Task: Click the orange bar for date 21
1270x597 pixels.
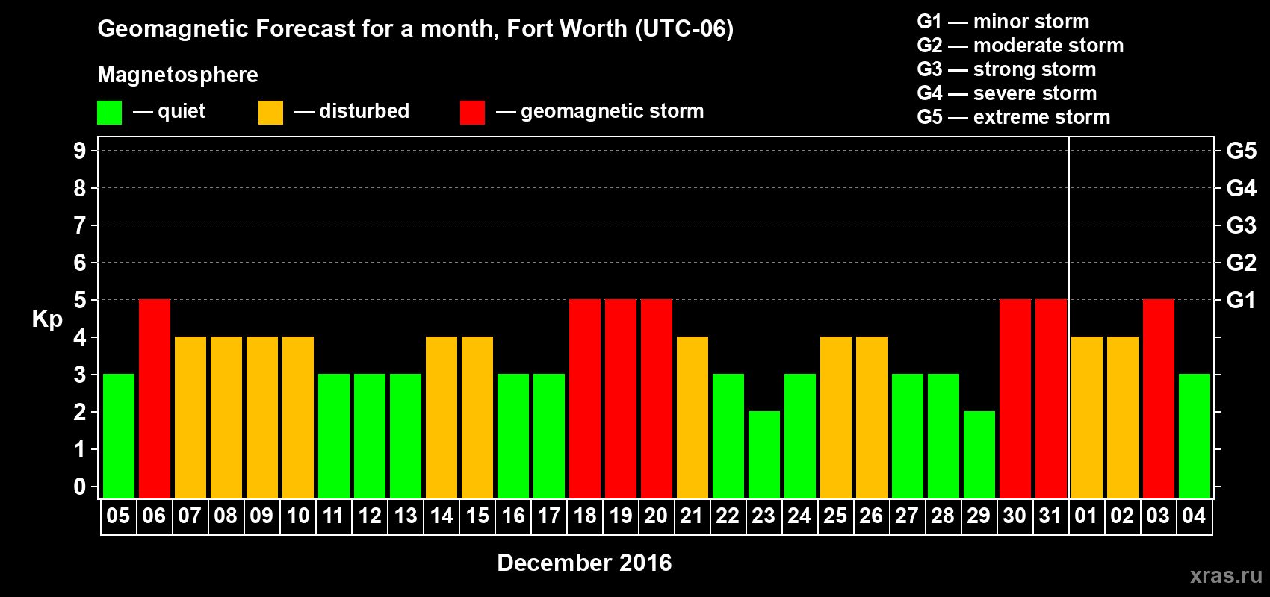Action: pos(693,418)
